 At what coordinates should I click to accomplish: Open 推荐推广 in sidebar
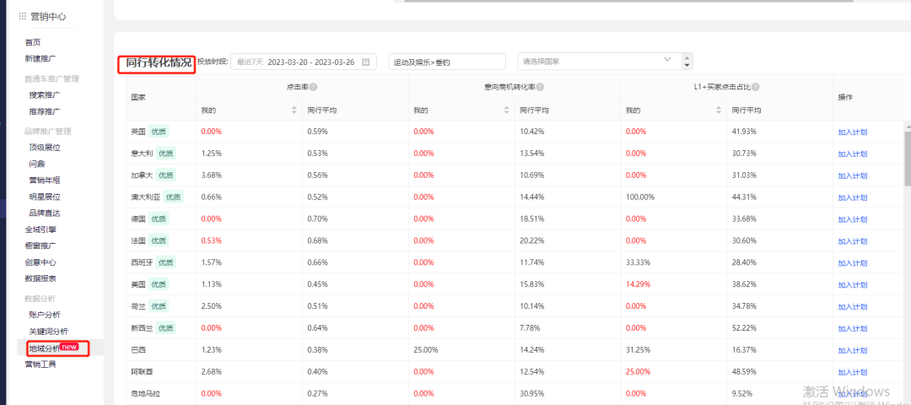tap(45, 111)
